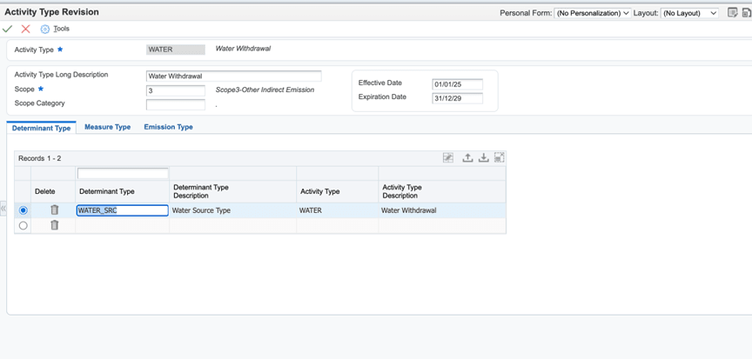This screenshot has width=752, height=359.
Task: Click the Effective Date label
Action: pyautogui.click(x=380, y=83)
